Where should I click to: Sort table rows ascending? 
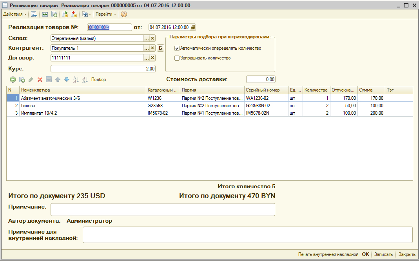tap(76, 79)
